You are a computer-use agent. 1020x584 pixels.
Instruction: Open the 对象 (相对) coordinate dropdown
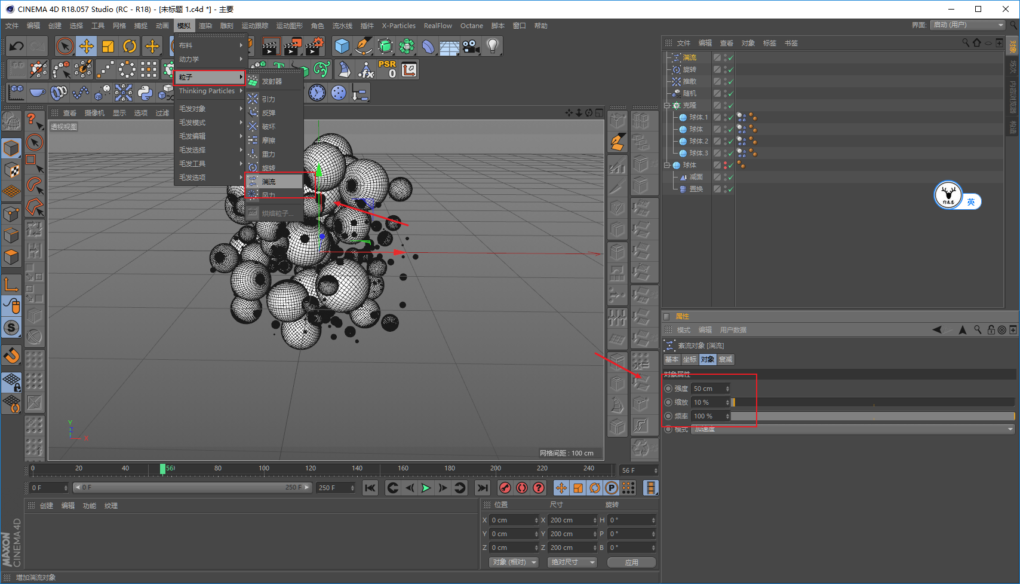(x=514, y=562)
